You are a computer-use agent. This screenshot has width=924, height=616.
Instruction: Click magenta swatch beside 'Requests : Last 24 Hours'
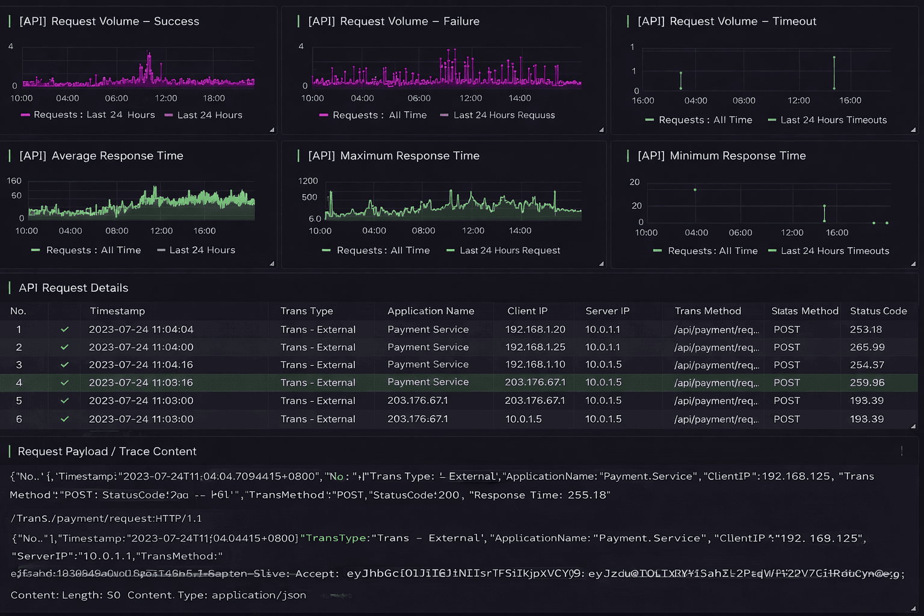click(x=25, y=115)
